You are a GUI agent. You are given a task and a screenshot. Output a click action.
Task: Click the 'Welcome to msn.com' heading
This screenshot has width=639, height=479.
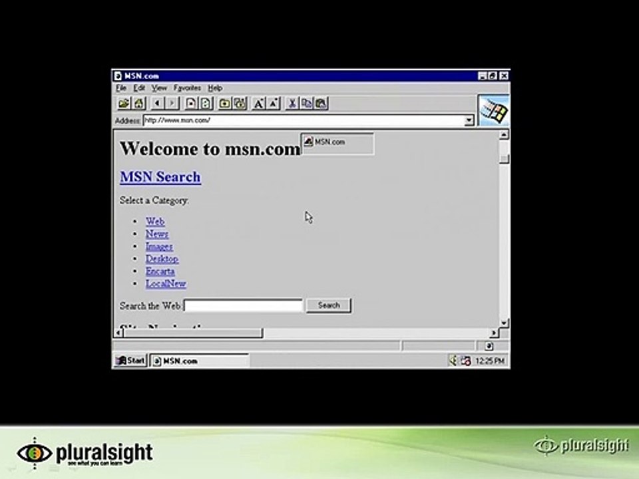click(x=210, y=148)
